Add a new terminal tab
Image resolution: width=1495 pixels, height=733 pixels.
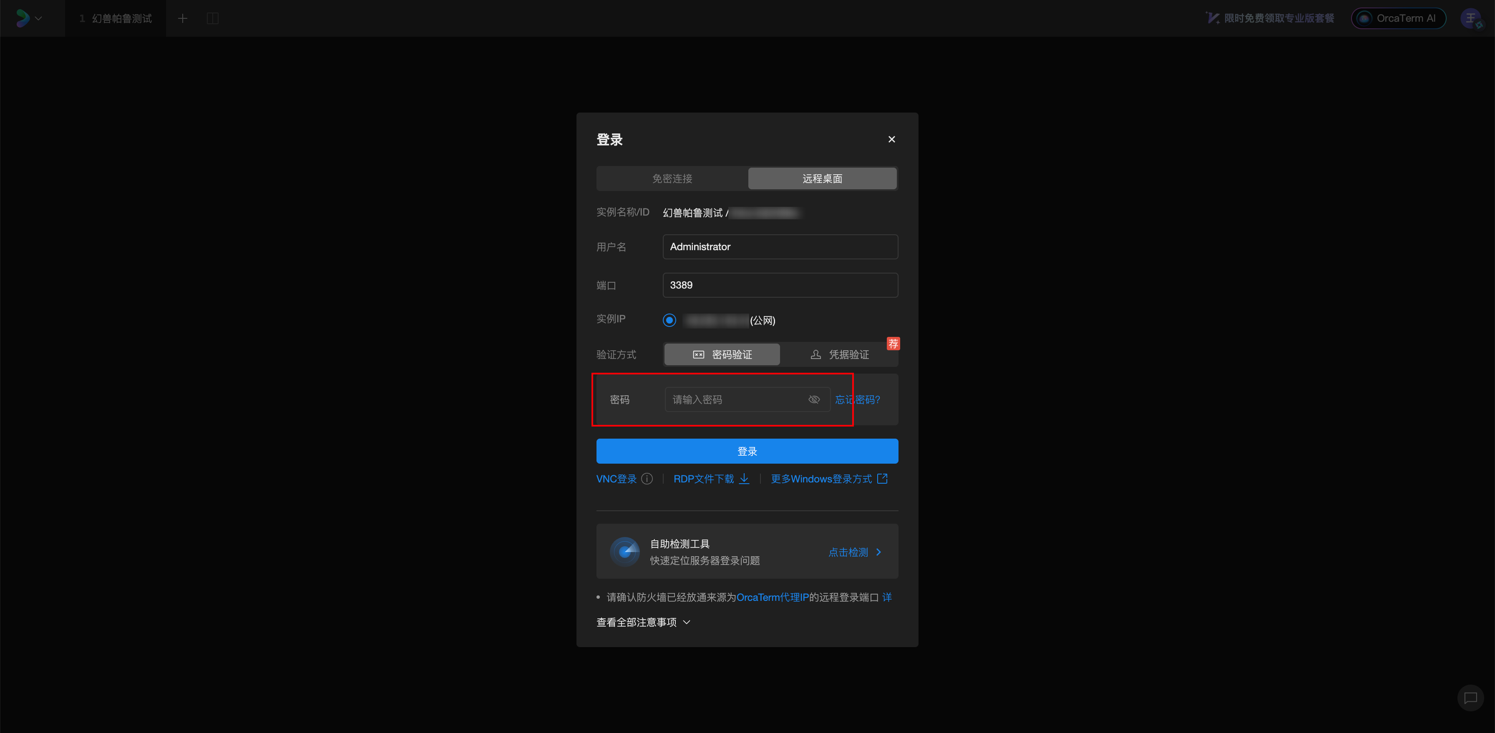[x=182, y=19]
